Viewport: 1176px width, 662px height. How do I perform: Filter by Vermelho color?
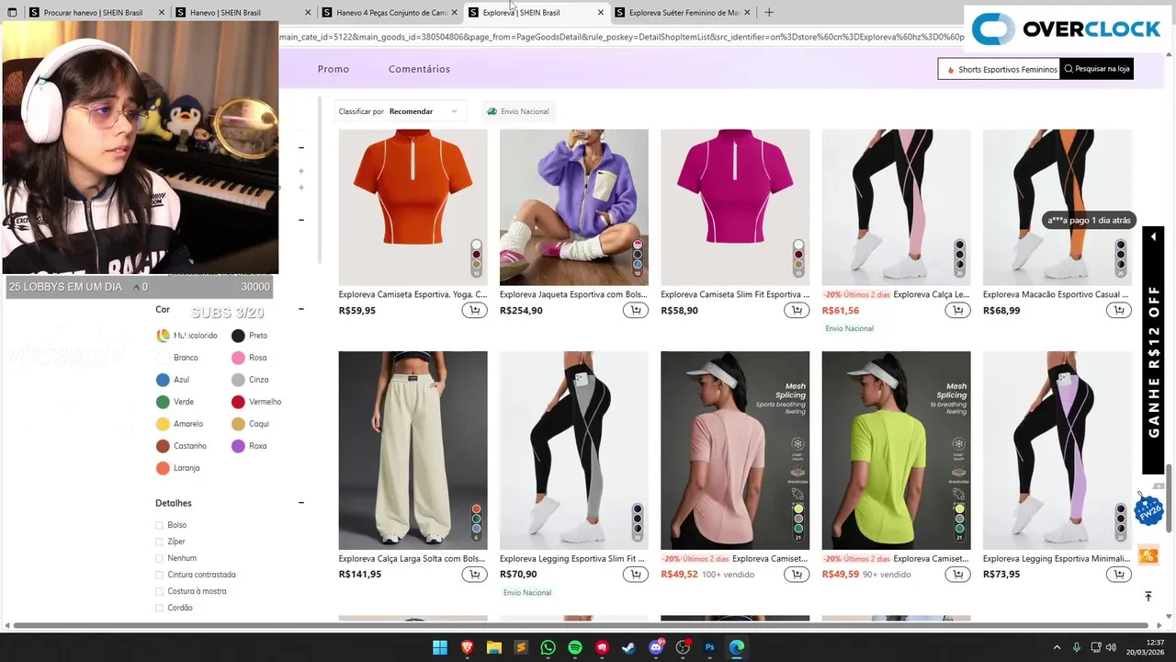(256, 402)
